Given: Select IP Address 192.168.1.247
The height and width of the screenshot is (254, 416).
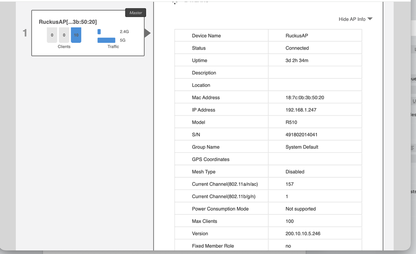Looking at the screenshot, I should pos(301,110).
